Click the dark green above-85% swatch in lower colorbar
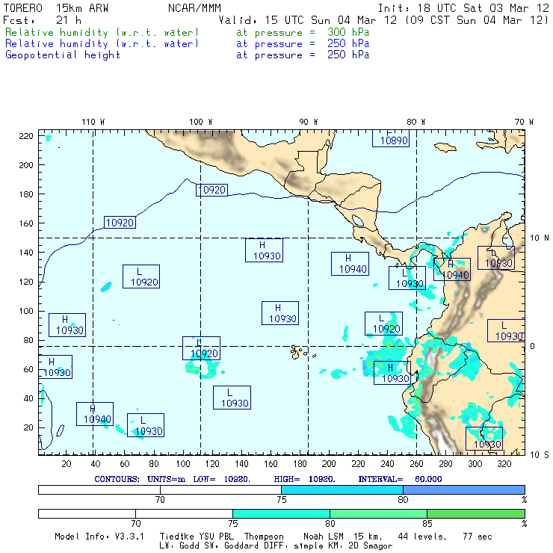 pos(476,513)
